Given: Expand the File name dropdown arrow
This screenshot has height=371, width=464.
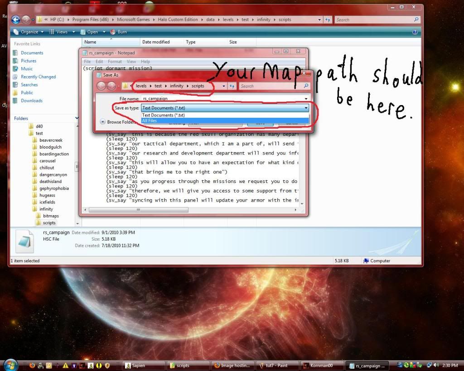Looking at the screenshot, I should click(x=306, y=98).
